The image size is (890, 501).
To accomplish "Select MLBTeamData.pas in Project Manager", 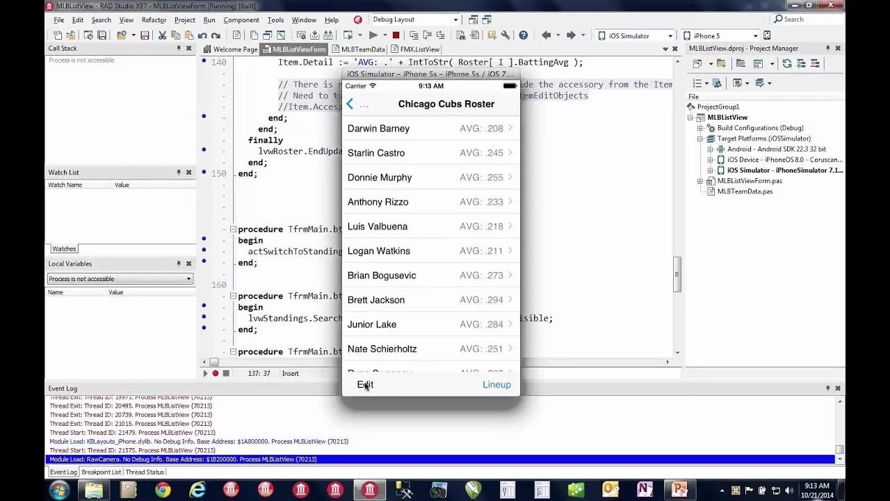I will (745, 191).
